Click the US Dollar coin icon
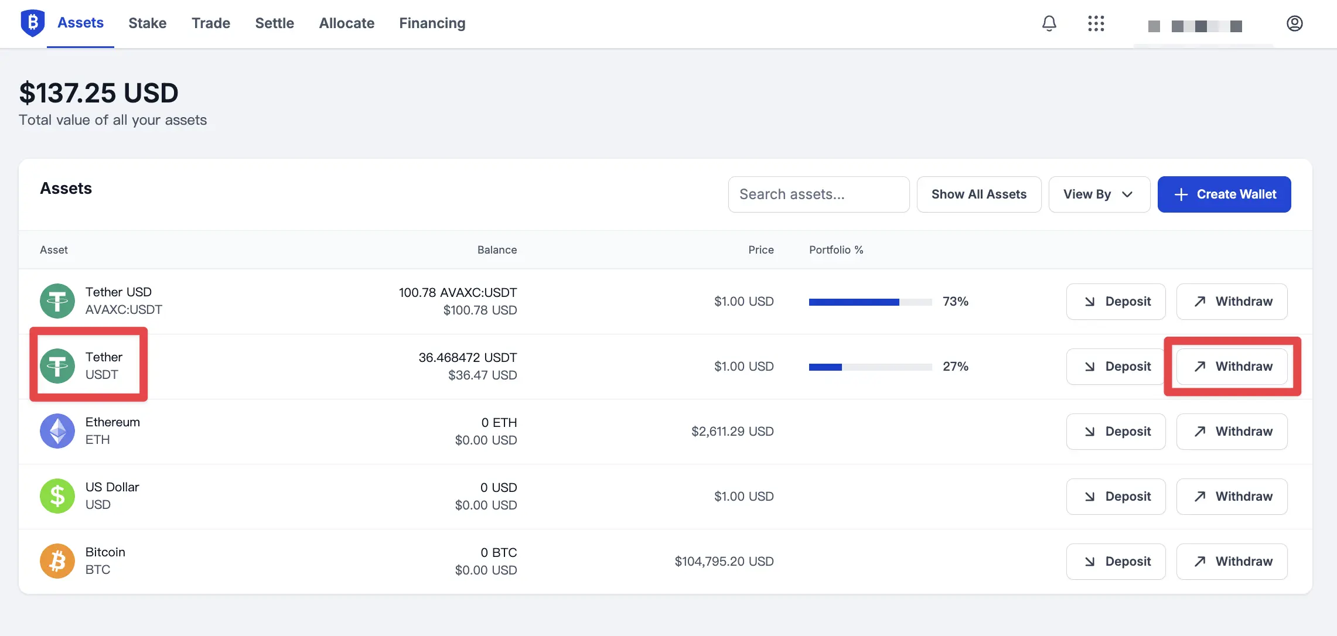Screen dimensions: 1337x636 click(57, 496)
